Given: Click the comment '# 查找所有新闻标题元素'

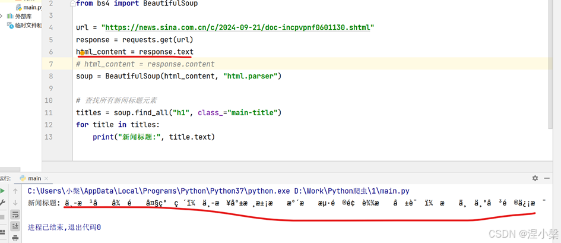Looking at the screenshot, I should [x=116, y=100].
